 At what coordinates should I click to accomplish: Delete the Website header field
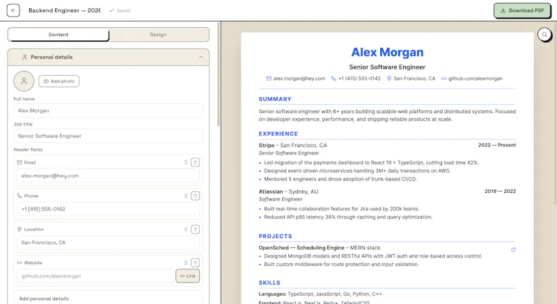pyautogui.click(x=196, y=262)
